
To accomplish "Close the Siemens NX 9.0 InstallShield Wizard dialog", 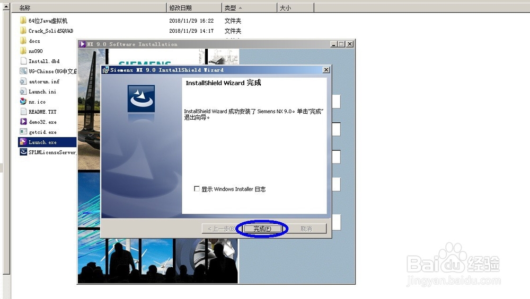I will 326,70.
